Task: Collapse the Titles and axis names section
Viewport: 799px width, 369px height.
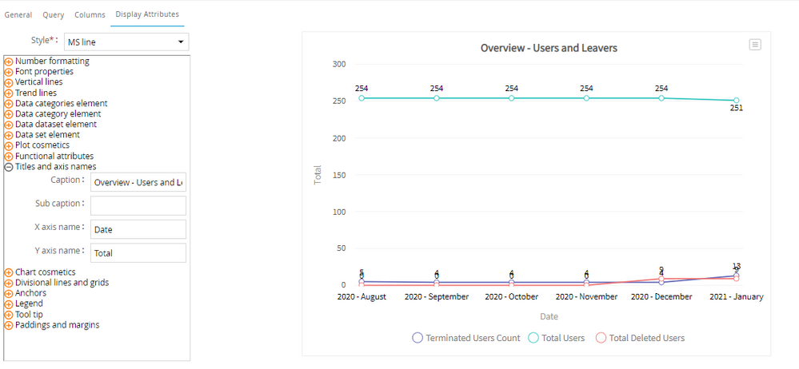Action: pos(9,167)
